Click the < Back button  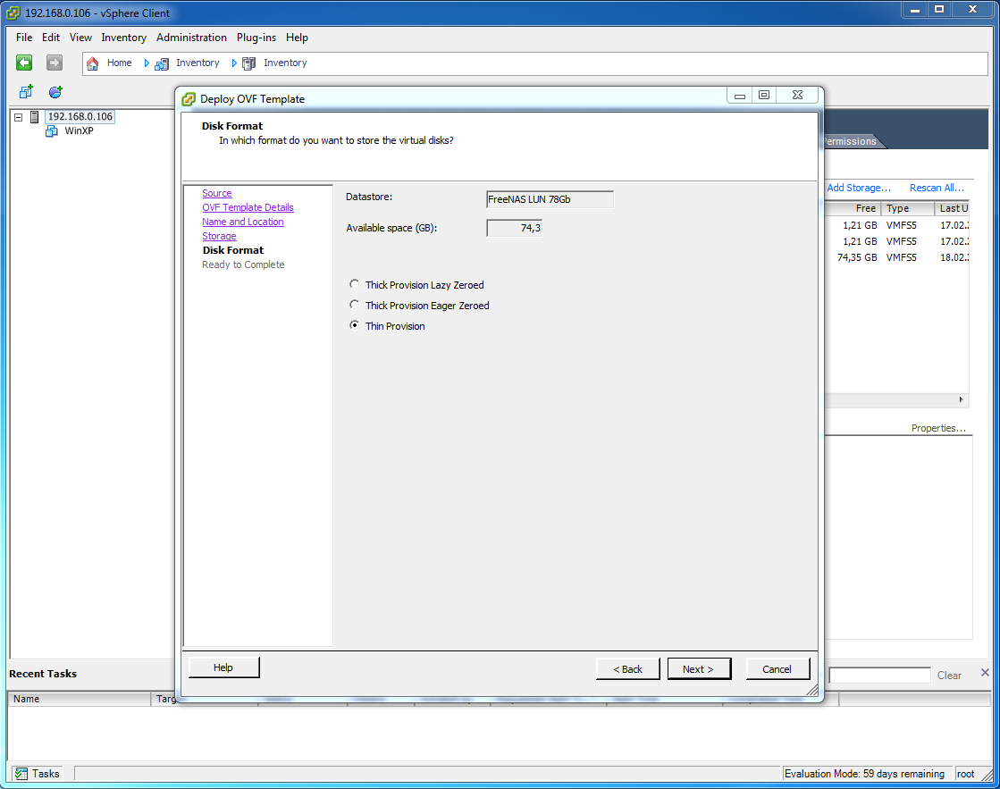tap(627, 669)
